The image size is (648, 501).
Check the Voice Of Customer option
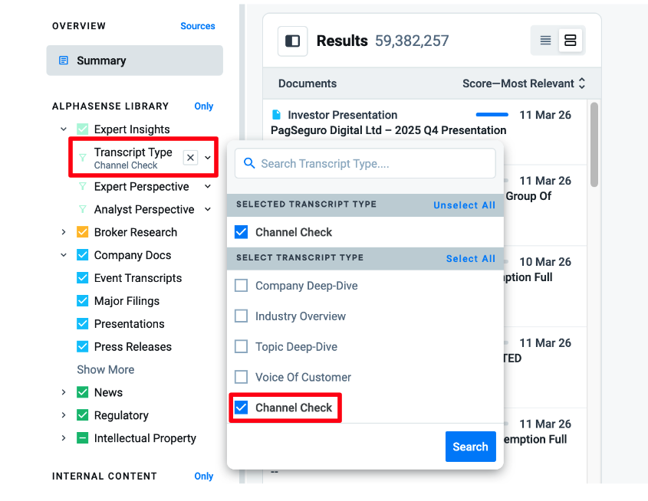[242, 377]
